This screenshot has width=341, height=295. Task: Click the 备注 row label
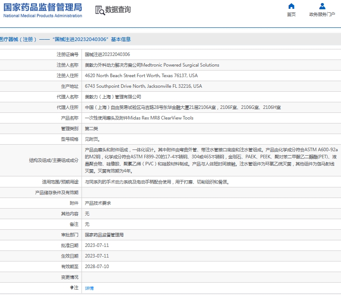(74, 224)
